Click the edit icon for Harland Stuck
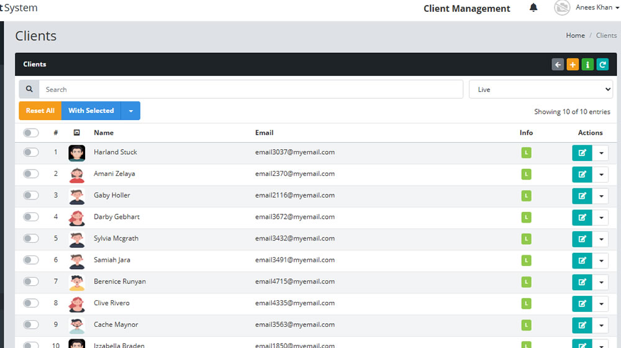 tap(582, 153)
